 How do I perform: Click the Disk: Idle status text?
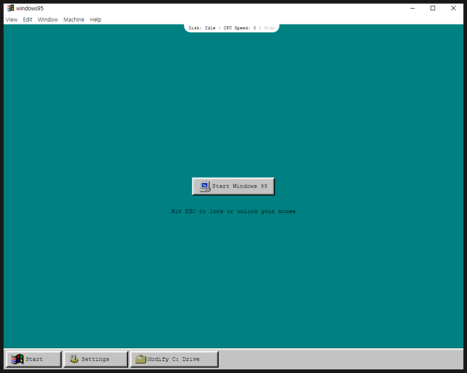pyautogui.click(x=202, y=28)
